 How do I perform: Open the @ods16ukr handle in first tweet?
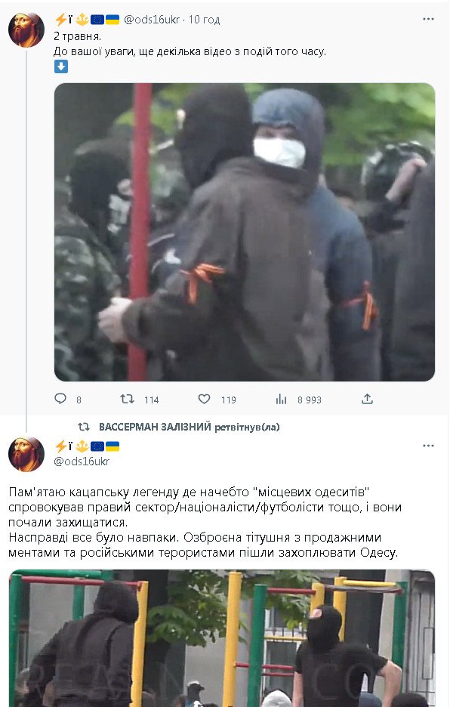pos(152,20)
